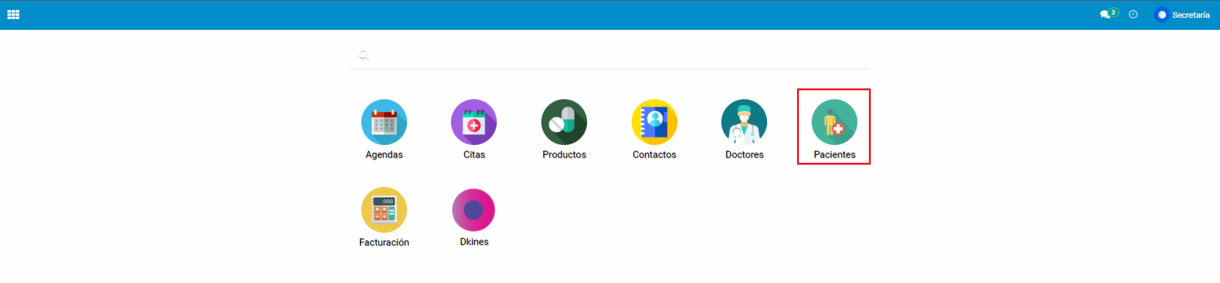Open the highlighted Pacientes app icon
1220x283 pixels.
[x=834, y=122]
